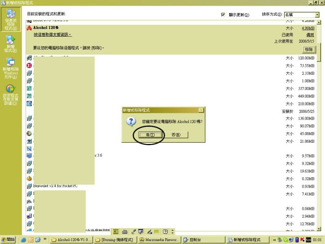Click the icon of the 218.00MB program
Image resolution: width=325 pixels, height=244 pixels.
(x=29, y=104)
